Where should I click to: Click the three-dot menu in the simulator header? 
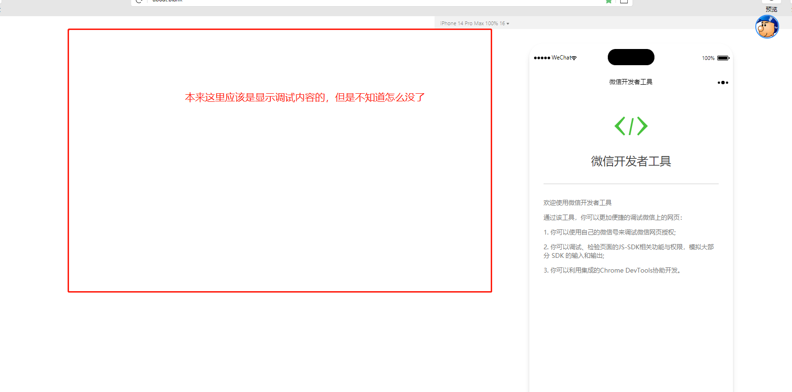[723, 83]
